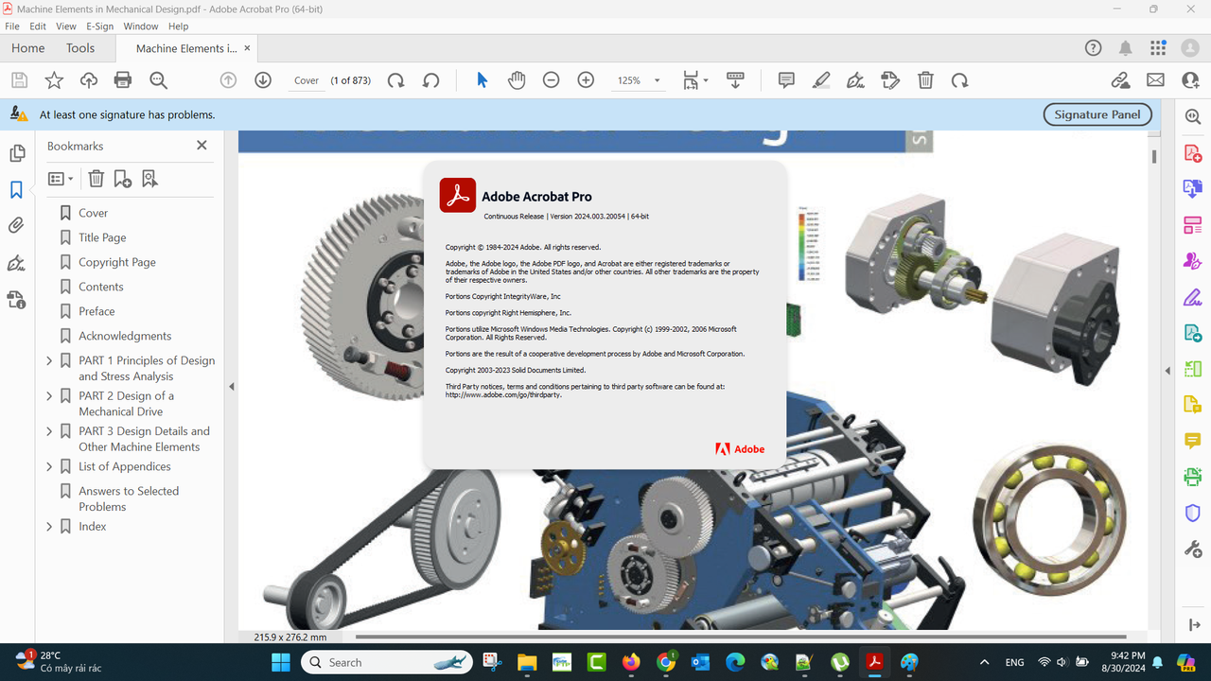Delete the selected bookmark
The image size is (1211, 681).
point(96,179)
